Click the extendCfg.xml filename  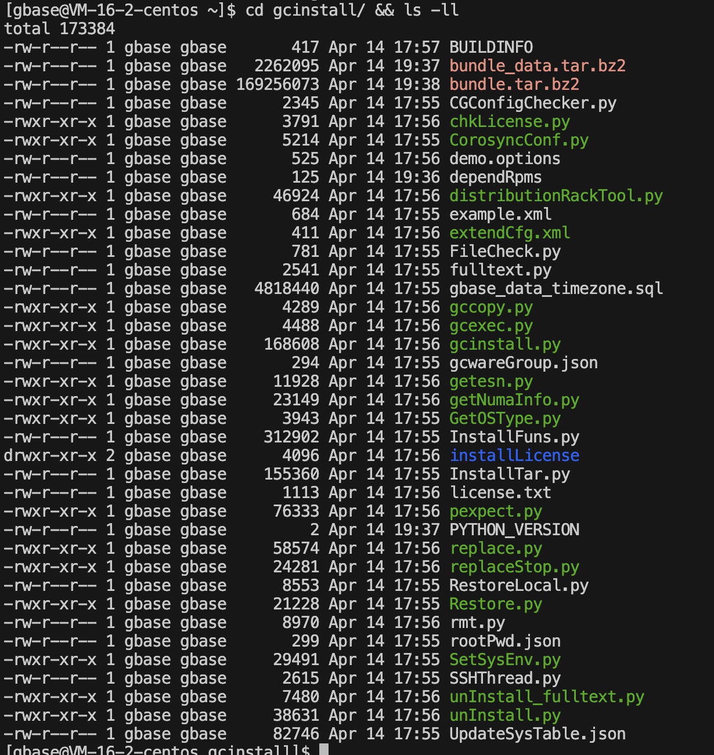tap(510, 233)
